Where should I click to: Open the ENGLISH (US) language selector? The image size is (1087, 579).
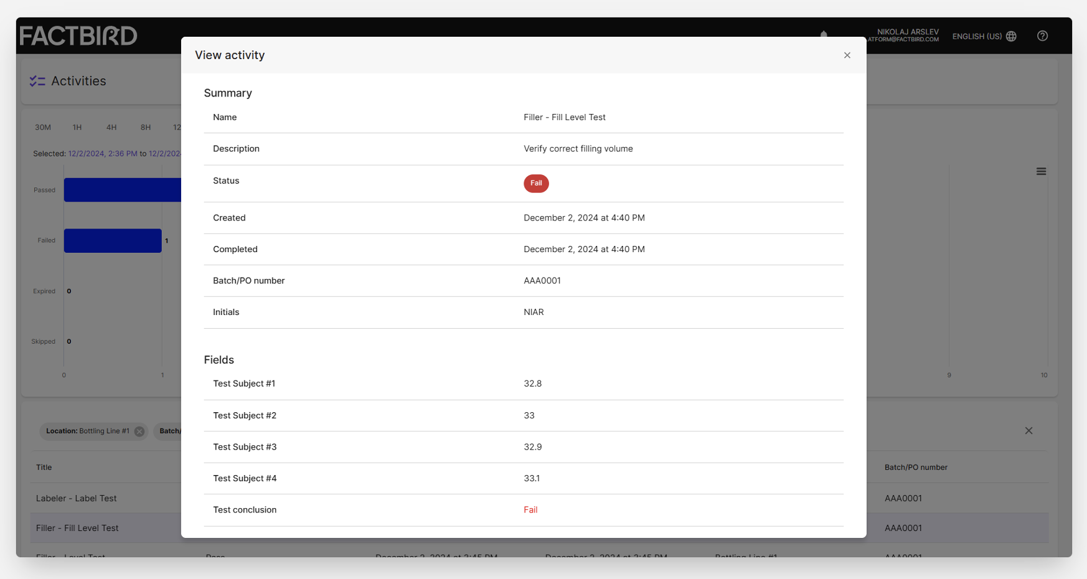984,36
